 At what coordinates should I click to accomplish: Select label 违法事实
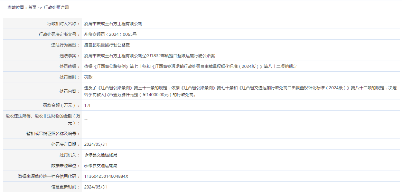coord(69,56)
